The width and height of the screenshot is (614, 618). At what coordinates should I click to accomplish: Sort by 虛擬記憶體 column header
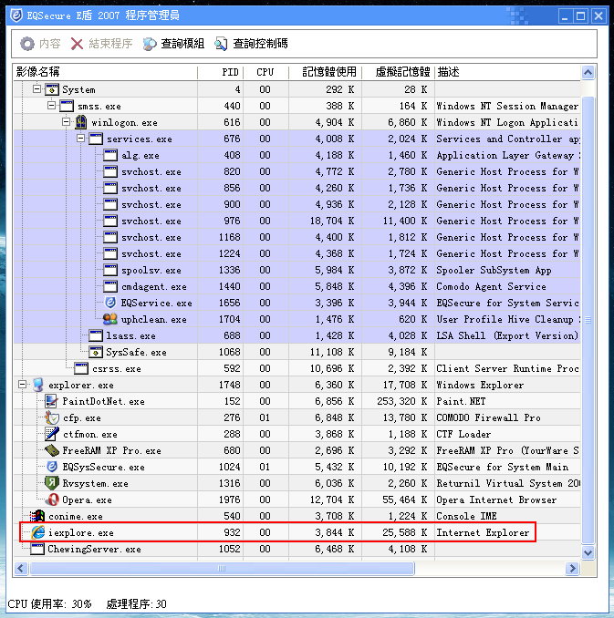pyautogui.click(x=398, y=72)
